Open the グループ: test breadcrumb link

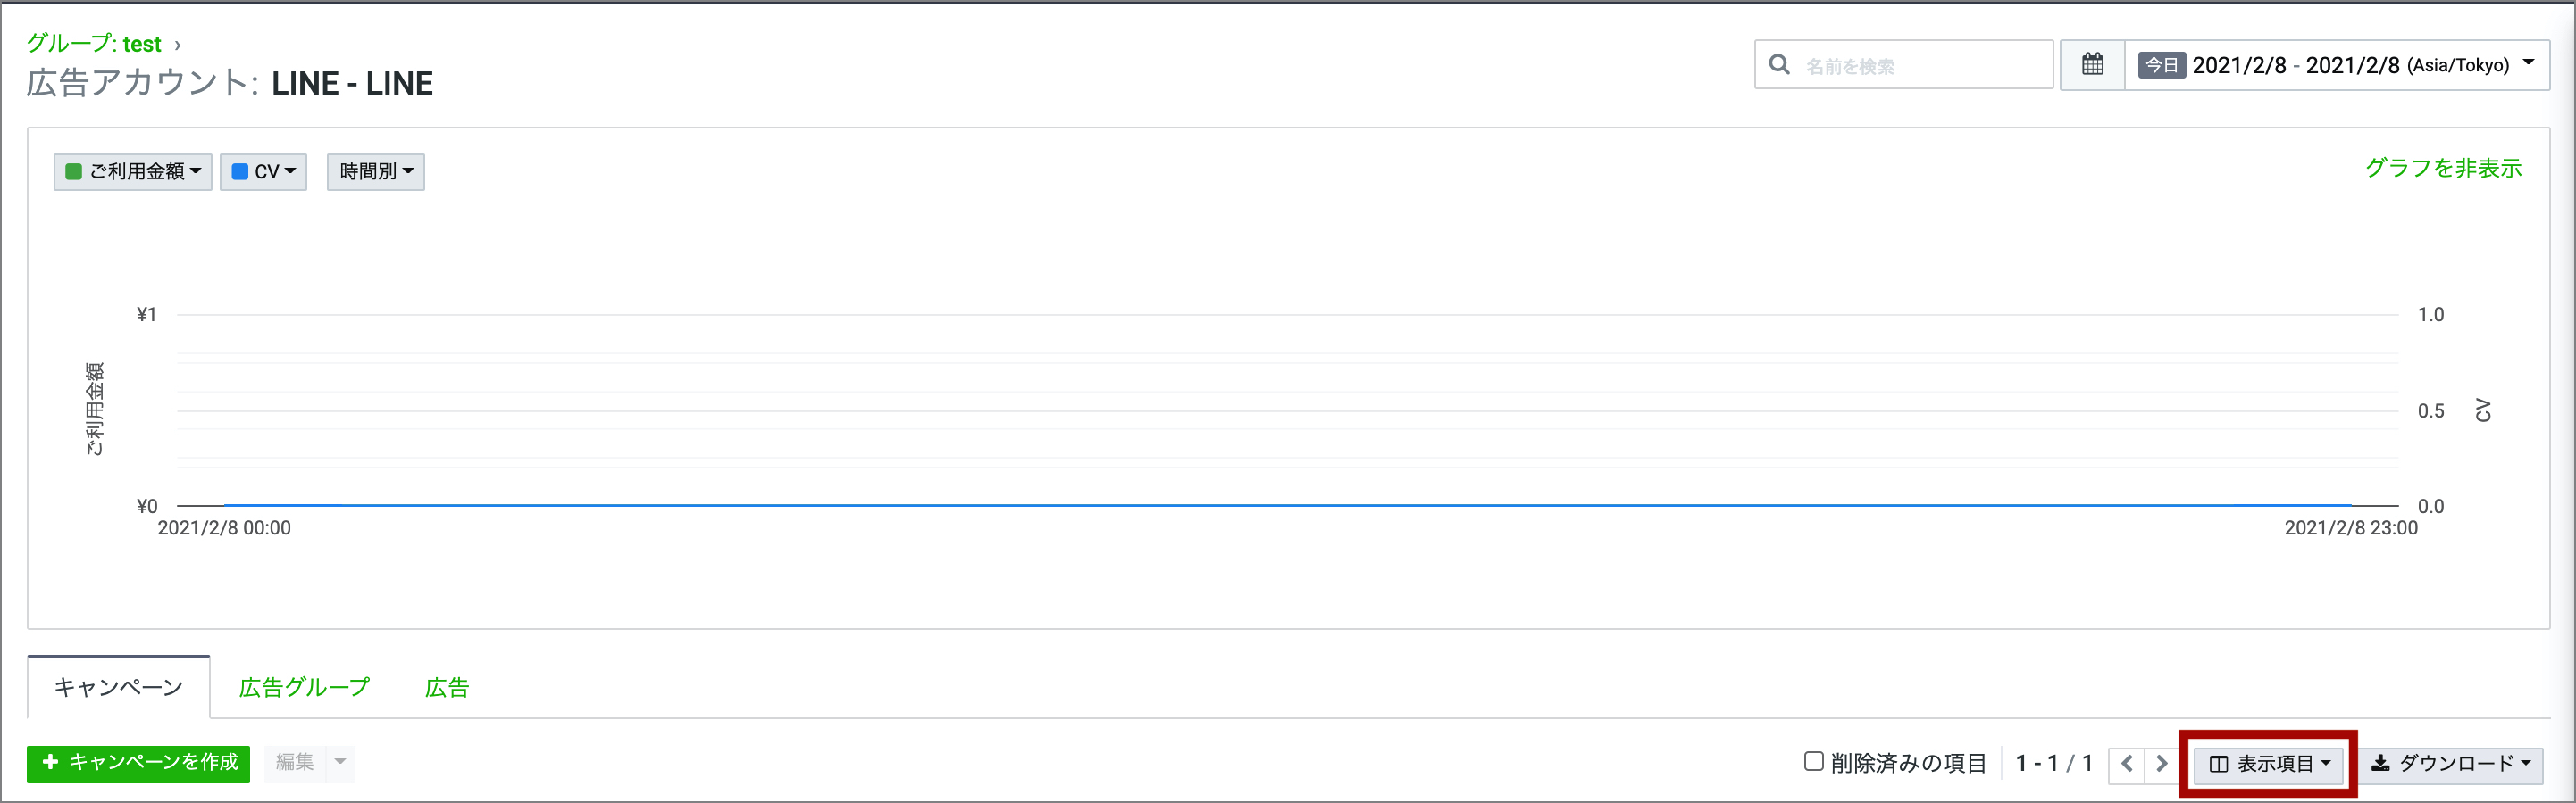[94, 44]
